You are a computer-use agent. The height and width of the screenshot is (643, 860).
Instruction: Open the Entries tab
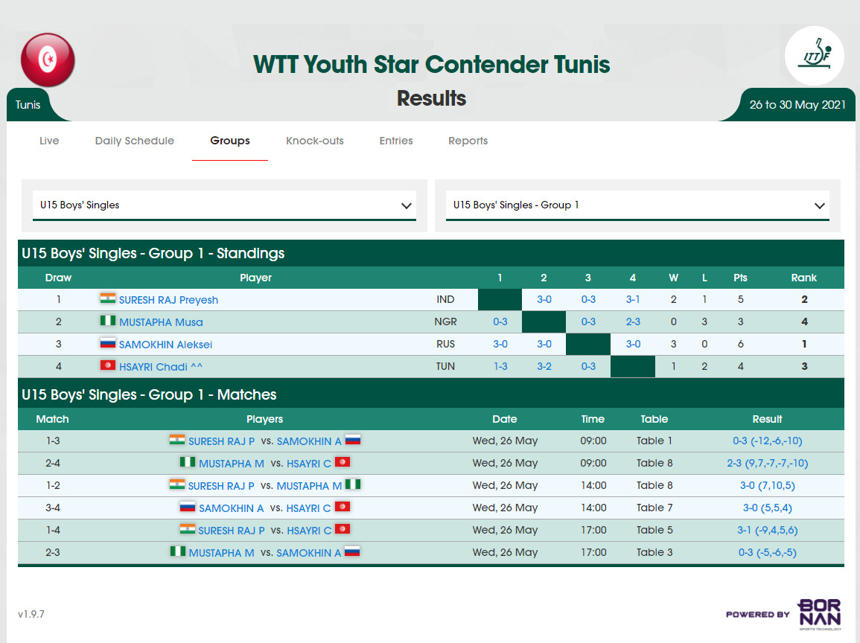(x=396, y=141)
